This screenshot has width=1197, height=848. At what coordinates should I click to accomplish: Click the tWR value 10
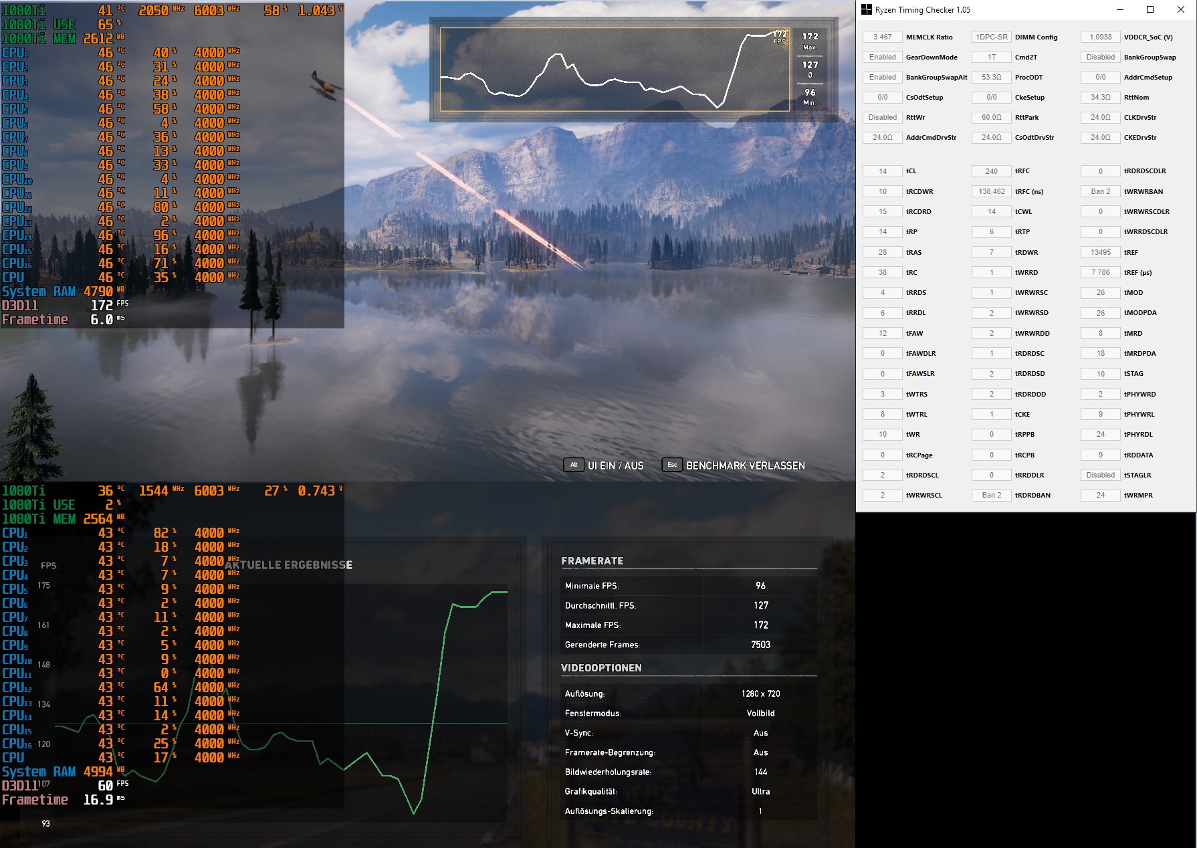(883, 435)
